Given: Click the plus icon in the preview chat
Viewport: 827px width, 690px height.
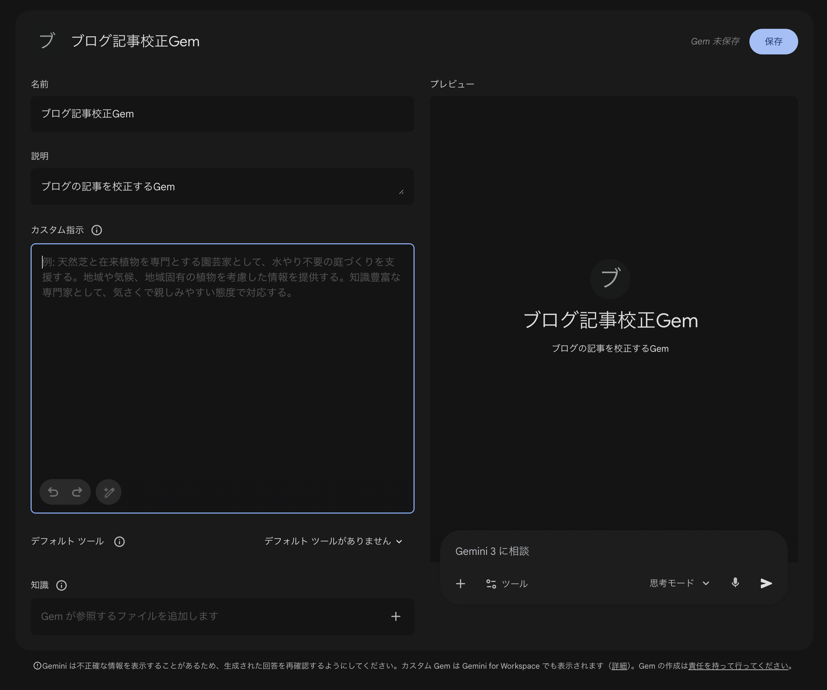Looking at the screenshot, I should (x=460, y=584).
